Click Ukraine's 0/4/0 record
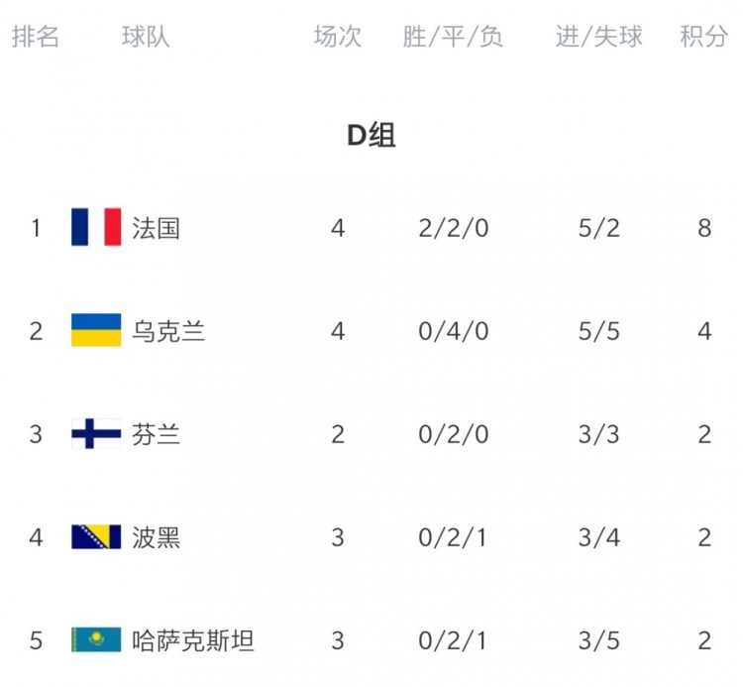Screen dimensions: 743x687 pos(454,331)
